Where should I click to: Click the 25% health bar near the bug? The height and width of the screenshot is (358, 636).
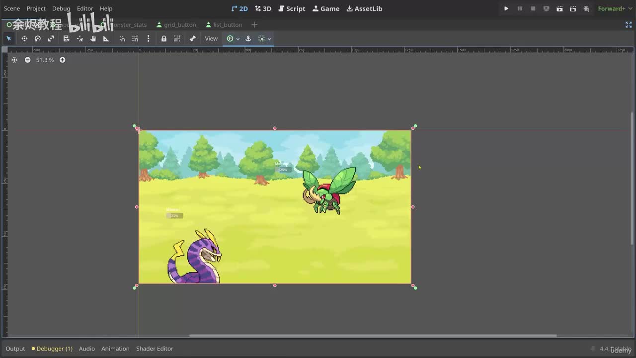(x=283, y=170)
